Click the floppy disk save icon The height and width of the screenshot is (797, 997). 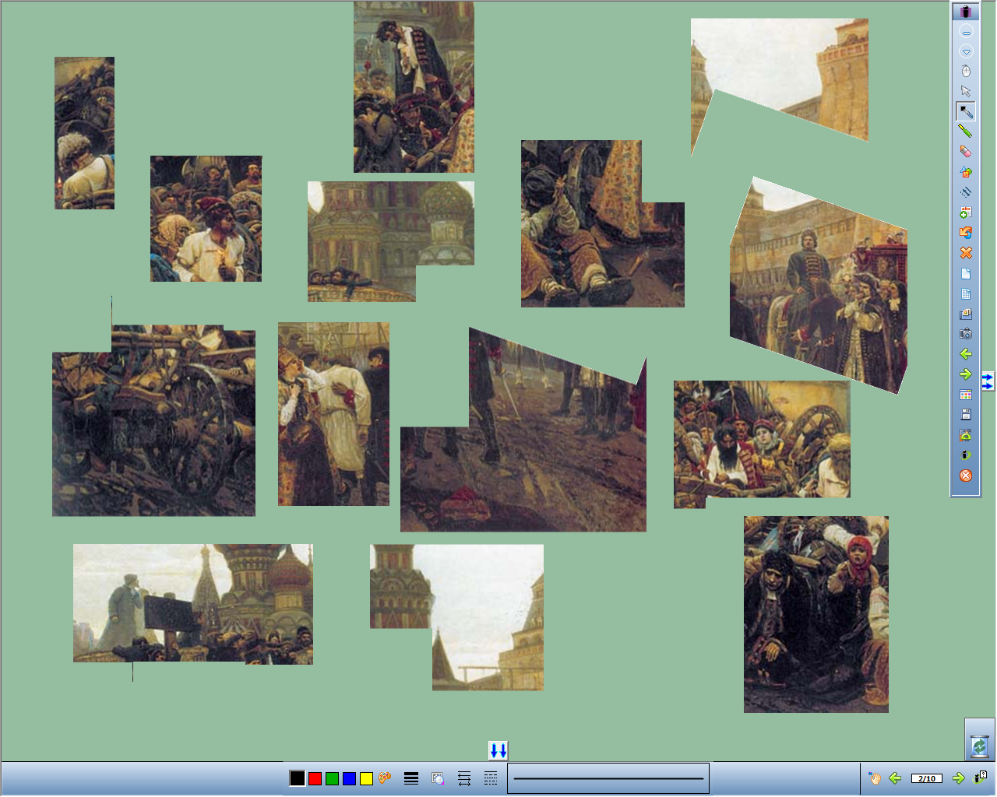(966, 415)
